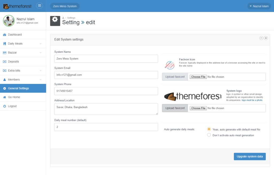The image size is (274, 175).
Task: Choose a file for the favicon upload
Action: [198, 77]
